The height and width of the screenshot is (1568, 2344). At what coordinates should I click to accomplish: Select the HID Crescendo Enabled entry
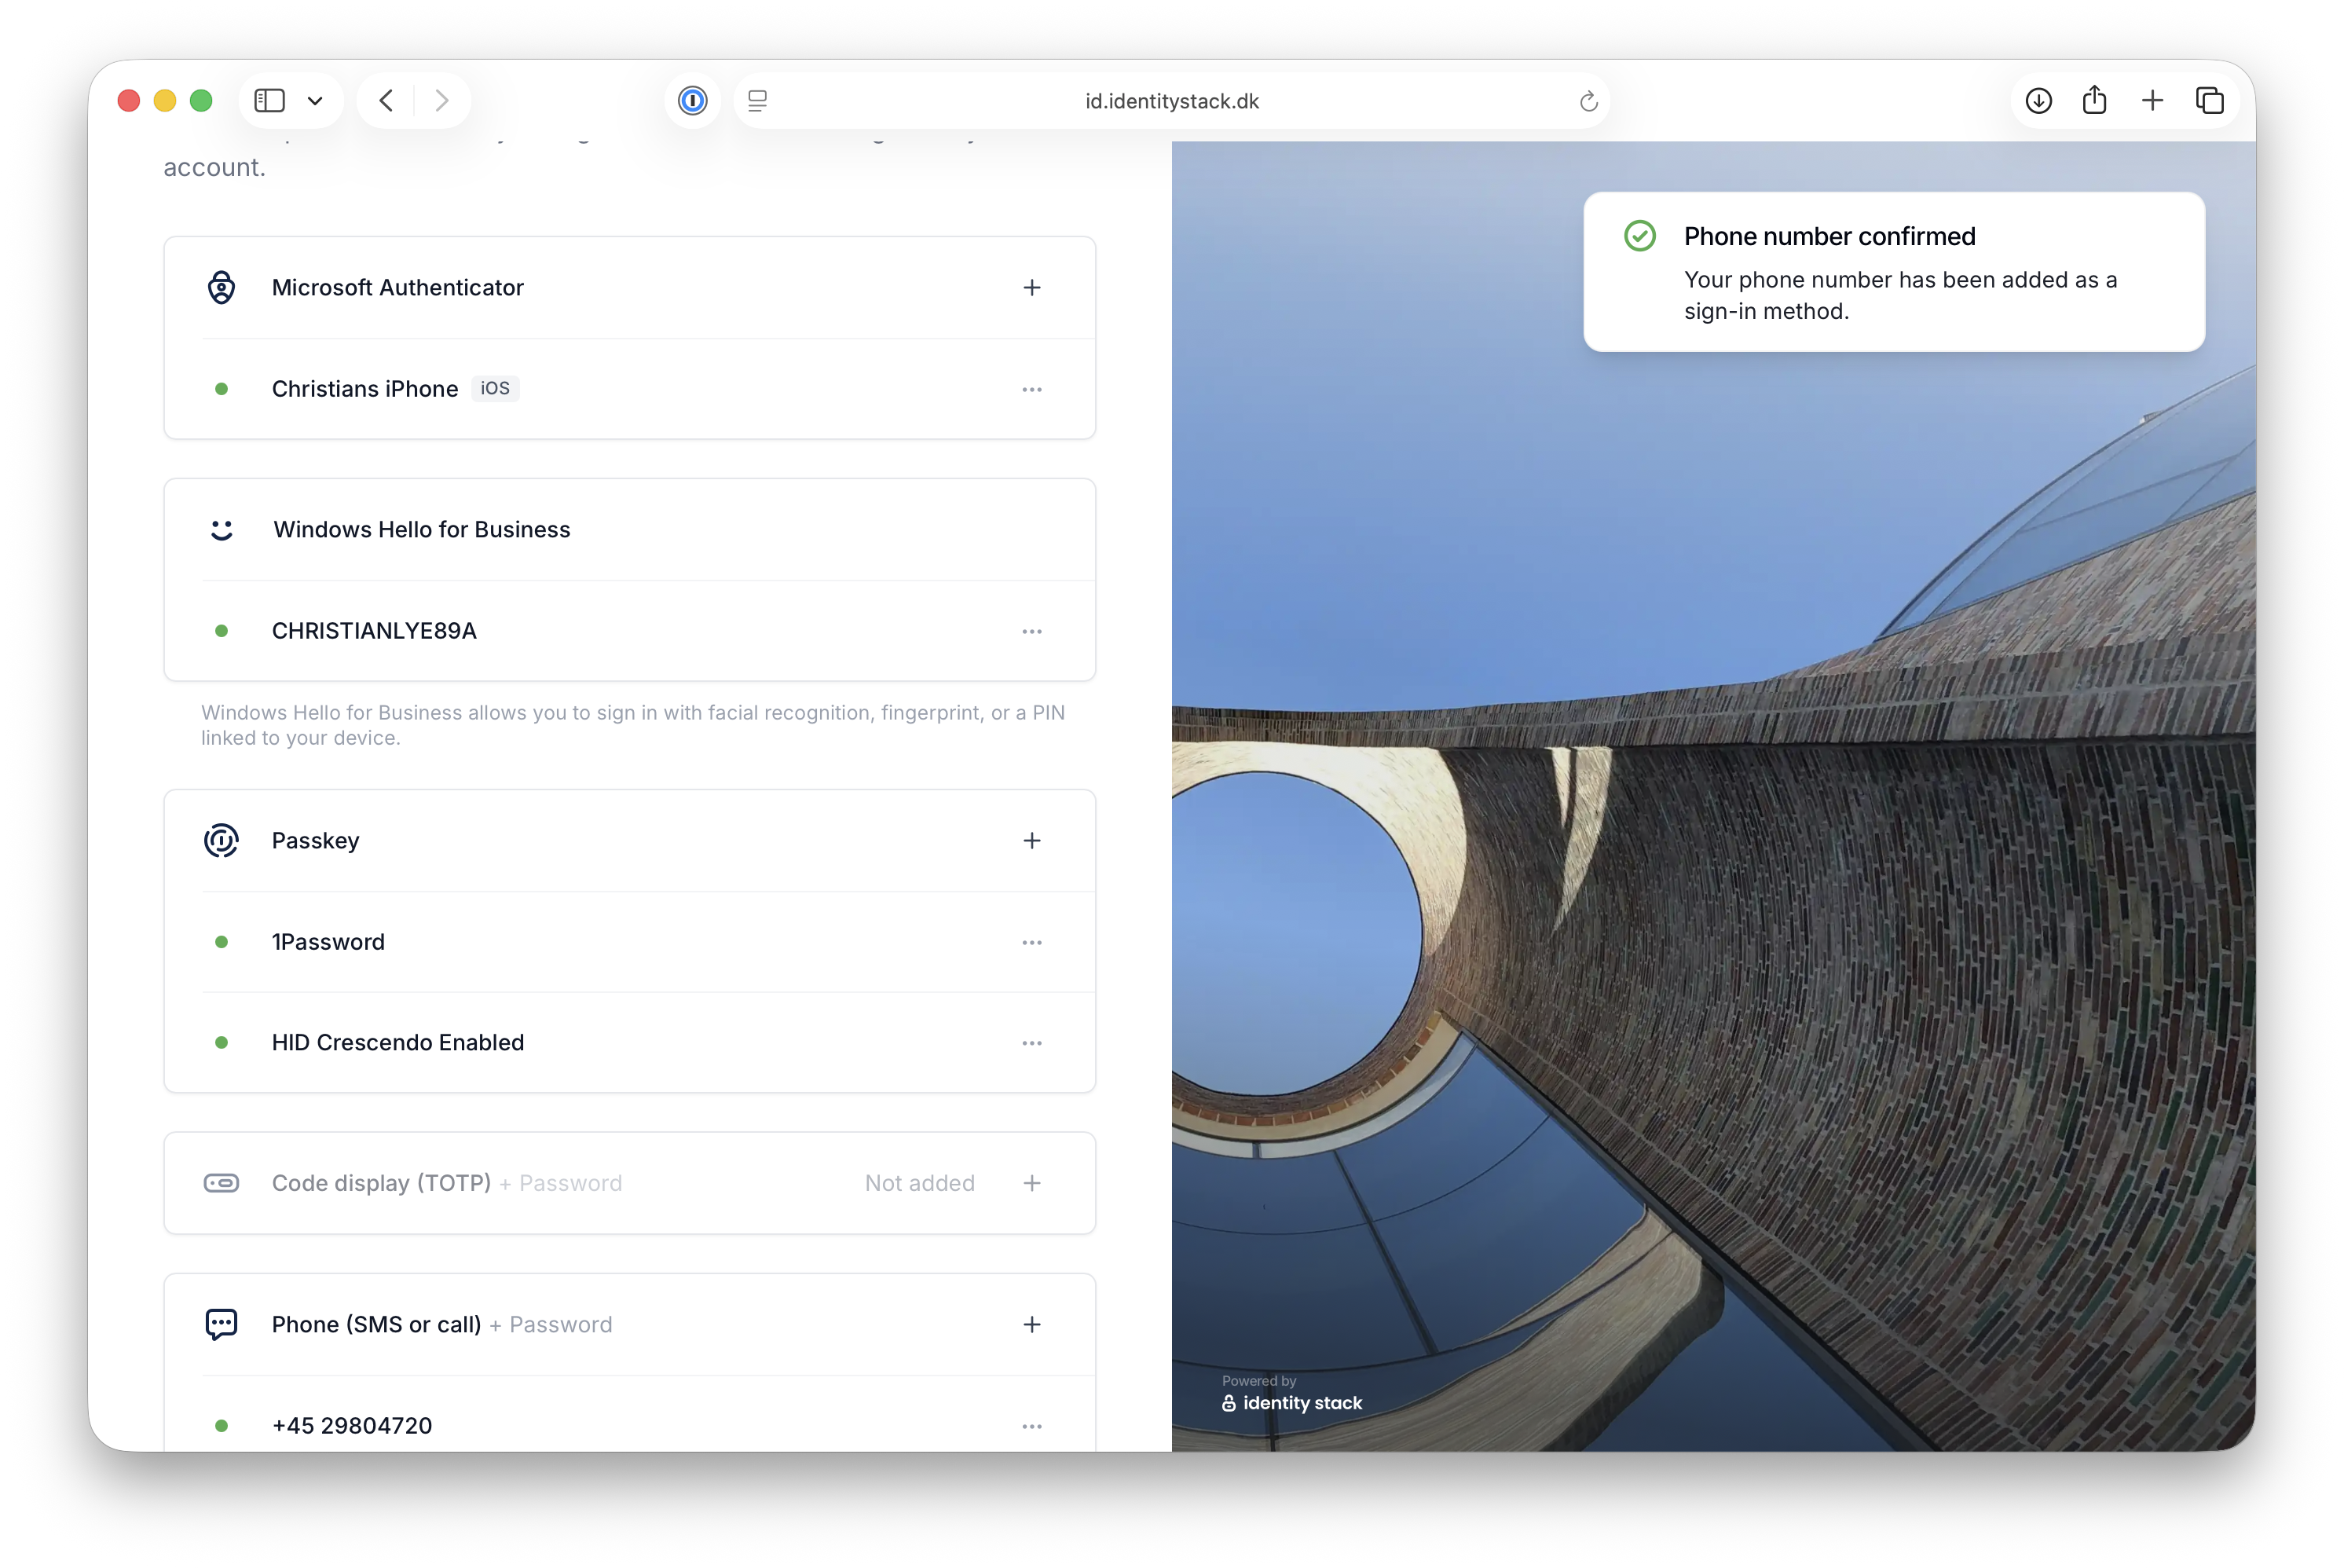[397, 1043]
